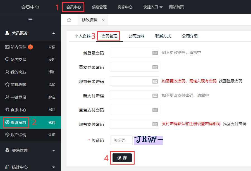
Task: Click the 保存 button
Action: pos(122,158)
